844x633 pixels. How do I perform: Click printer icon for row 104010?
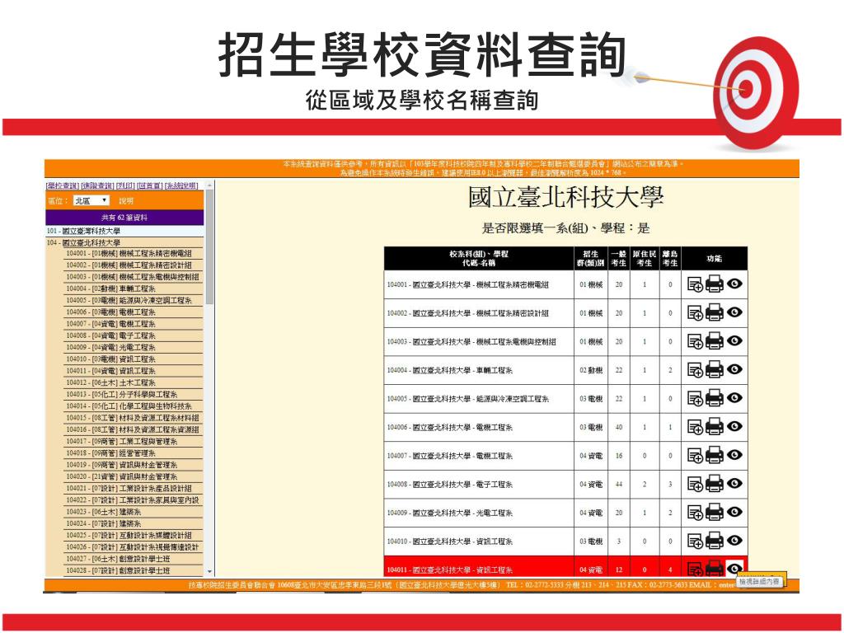point(715,541)
